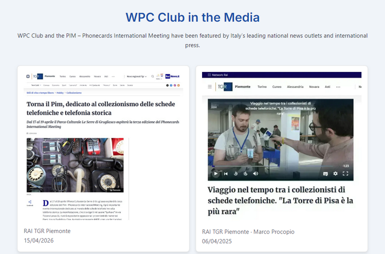Screen dimensions: 385x254
Task: Open the vintage telephones article photo
Action: [75, 165]
